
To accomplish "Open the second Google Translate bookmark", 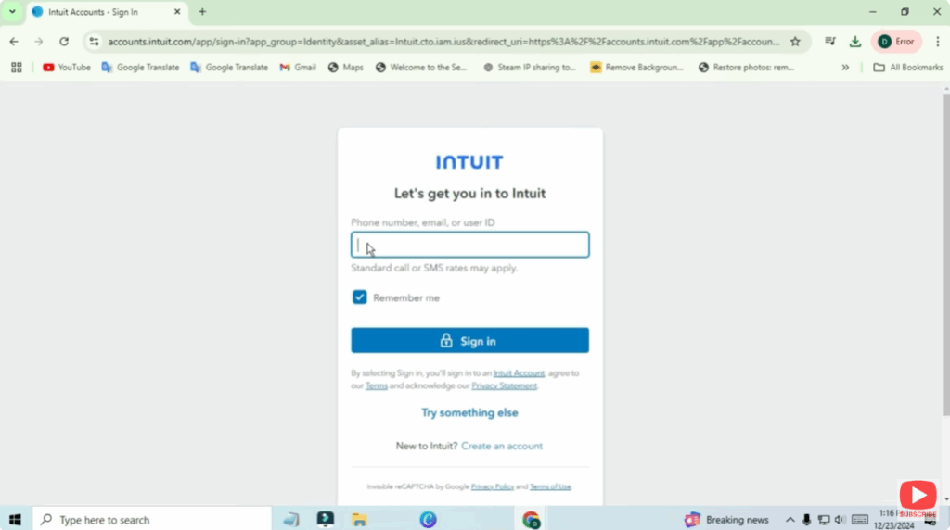I will 229,67.
